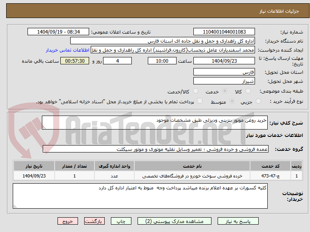Click the days remaining field showing 4

(x=117, y=61)
